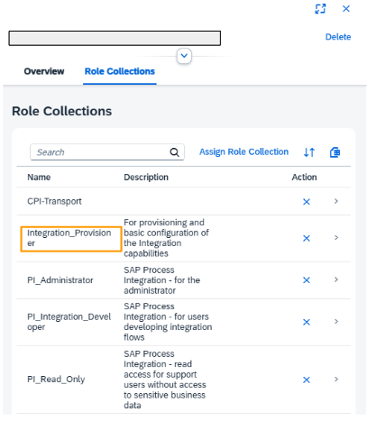Unassign the PI_Integration_Developer role collection

point(307,322)
